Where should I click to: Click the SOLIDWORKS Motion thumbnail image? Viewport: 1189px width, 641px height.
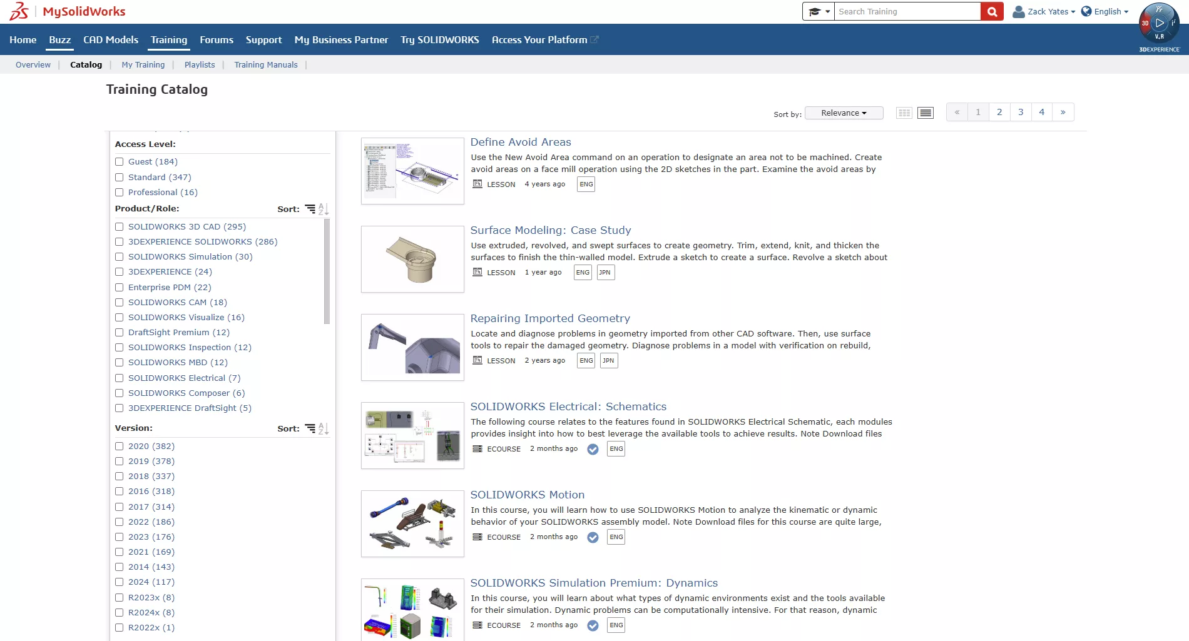(412, 523)
